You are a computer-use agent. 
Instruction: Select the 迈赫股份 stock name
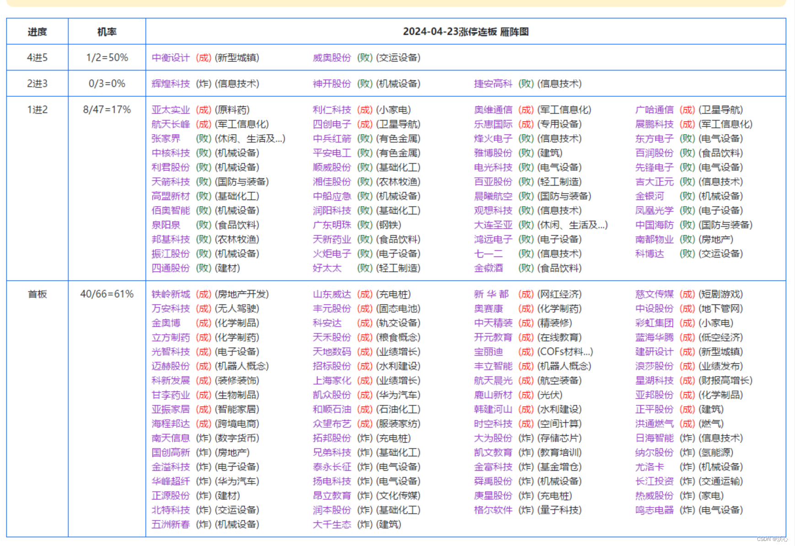coord(171,366)
